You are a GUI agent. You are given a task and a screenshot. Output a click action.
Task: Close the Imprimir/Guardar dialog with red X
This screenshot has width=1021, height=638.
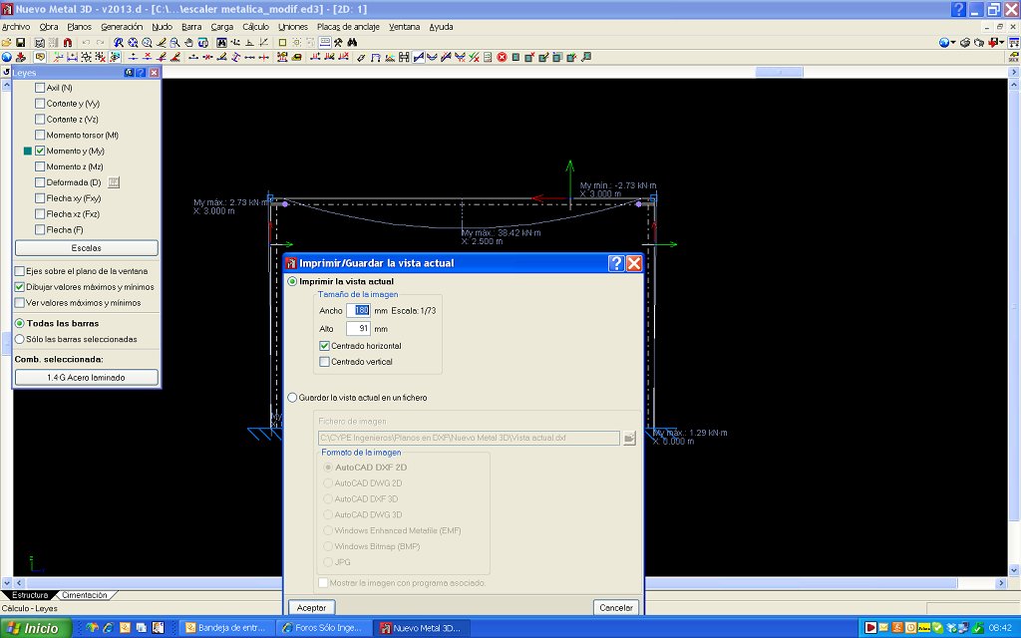tap(634, 263)
